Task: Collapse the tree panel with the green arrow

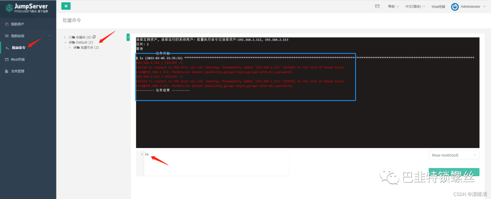Action: click(x=128, y=37)
